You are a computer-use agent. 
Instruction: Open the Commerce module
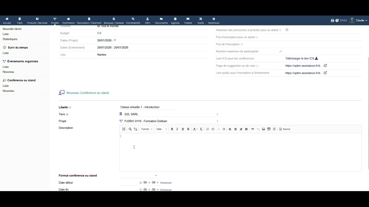tap(68, 21)
